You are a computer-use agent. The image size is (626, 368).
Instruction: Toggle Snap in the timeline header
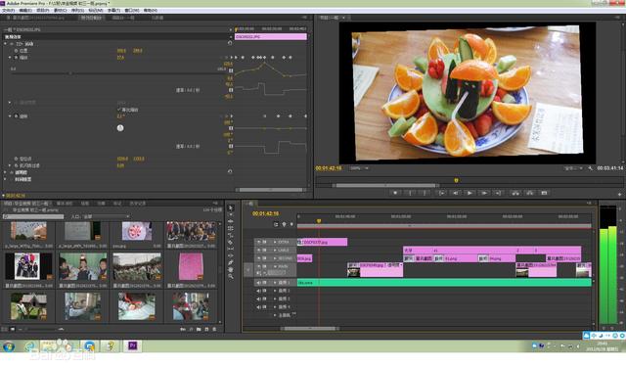[x=276, y=224]
